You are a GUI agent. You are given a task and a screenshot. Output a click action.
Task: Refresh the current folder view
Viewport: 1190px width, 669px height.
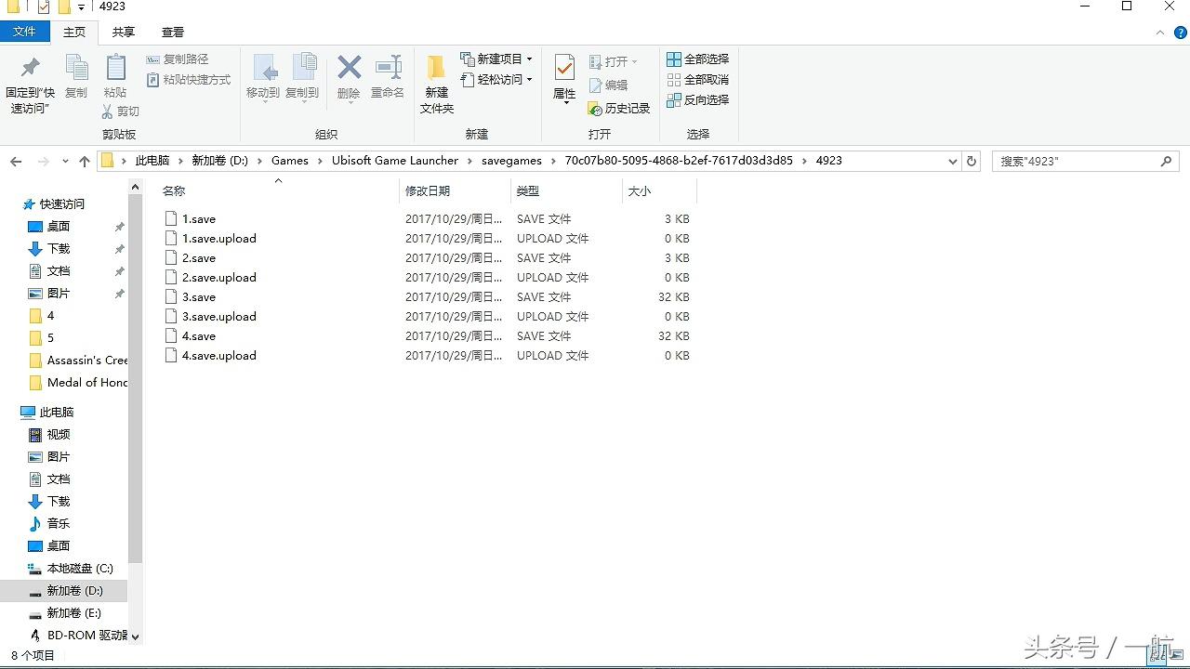point(972,161)
